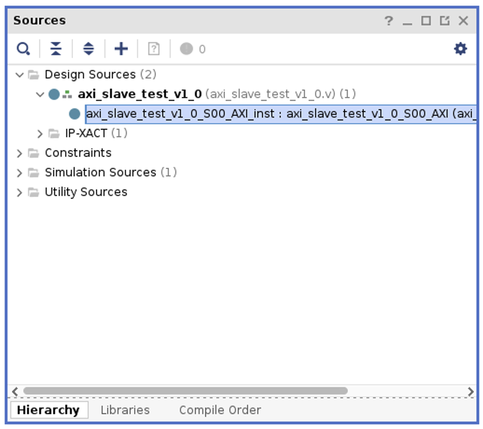Screen dimensions: 483x429
Task: Click the Hierarchy tab
Action: pos(50,410)
